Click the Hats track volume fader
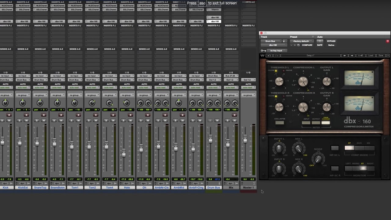This screenshot has height=220, width=391. (123, 153)
